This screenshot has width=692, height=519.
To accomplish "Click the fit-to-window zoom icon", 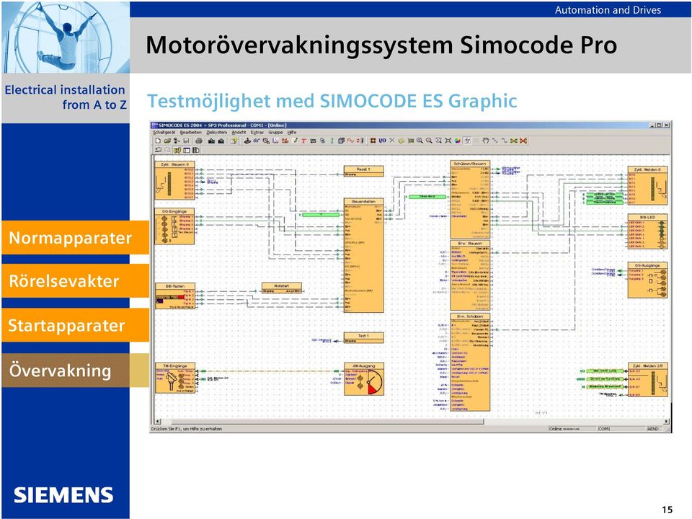I will tap(448, 141).
